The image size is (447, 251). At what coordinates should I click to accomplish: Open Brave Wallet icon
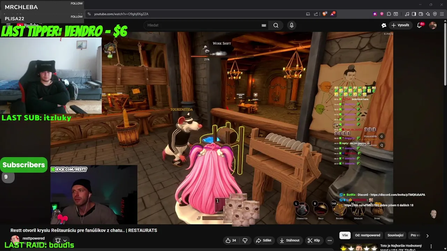coord(421,14)
